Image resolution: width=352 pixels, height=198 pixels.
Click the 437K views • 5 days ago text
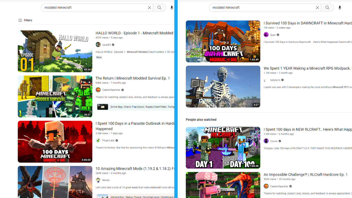coord(109,38)
